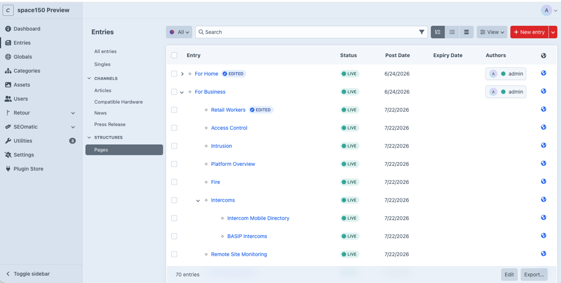Click the SEOmatic icon

(8, 126)
